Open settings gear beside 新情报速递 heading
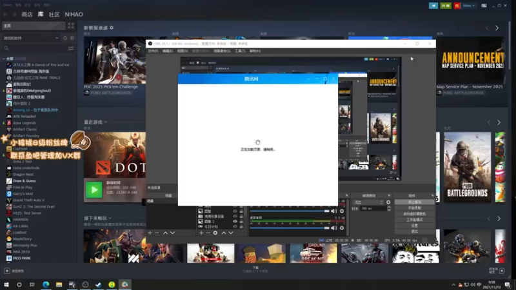The image size is (516, 290). [112, 28]
